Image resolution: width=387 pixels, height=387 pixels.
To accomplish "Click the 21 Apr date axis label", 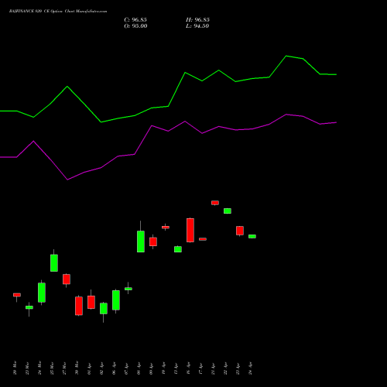I will point(213,368).
